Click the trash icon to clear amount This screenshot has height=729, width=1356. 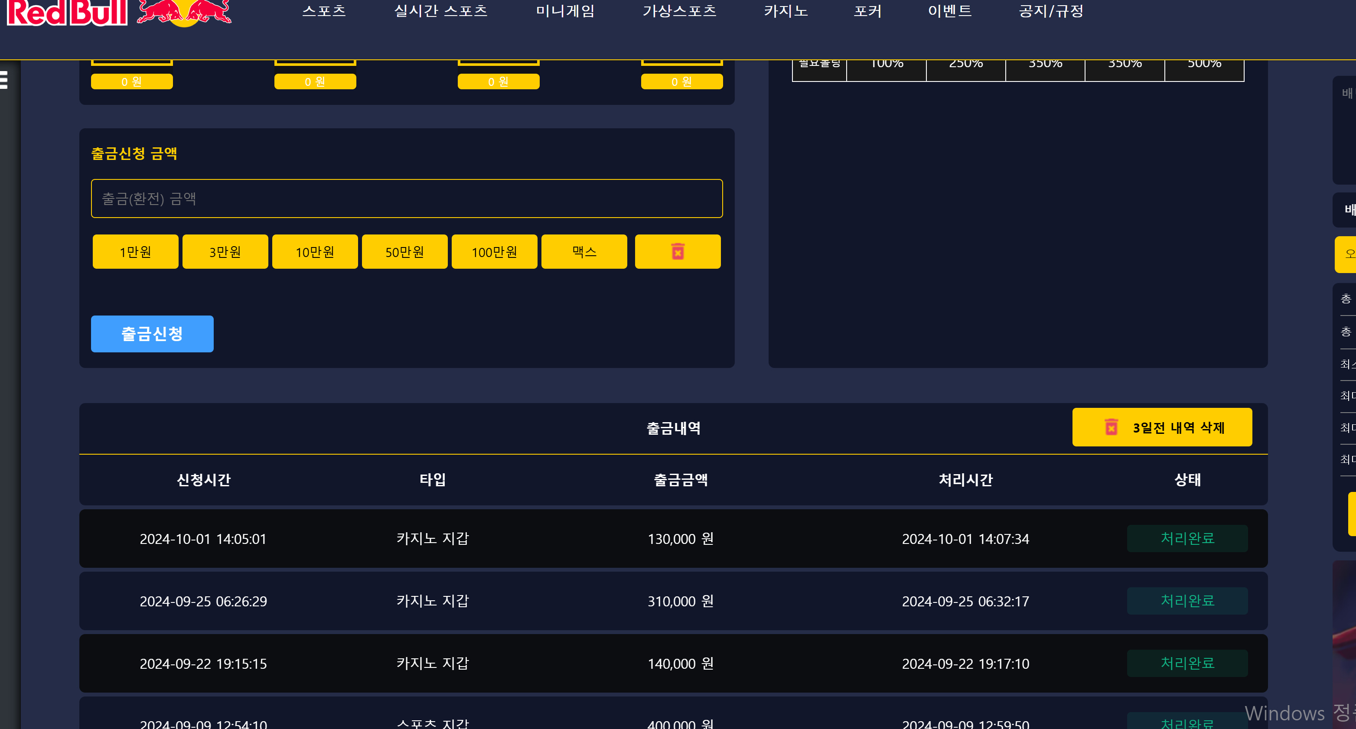coord(678,252)
